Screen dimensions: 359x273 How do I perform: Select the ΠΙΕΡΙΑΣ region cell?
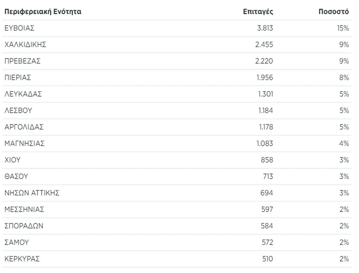[x=18, y=78]
